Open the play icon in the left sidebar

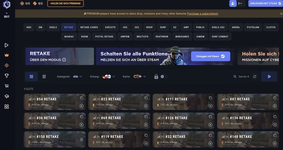[7, 45]
